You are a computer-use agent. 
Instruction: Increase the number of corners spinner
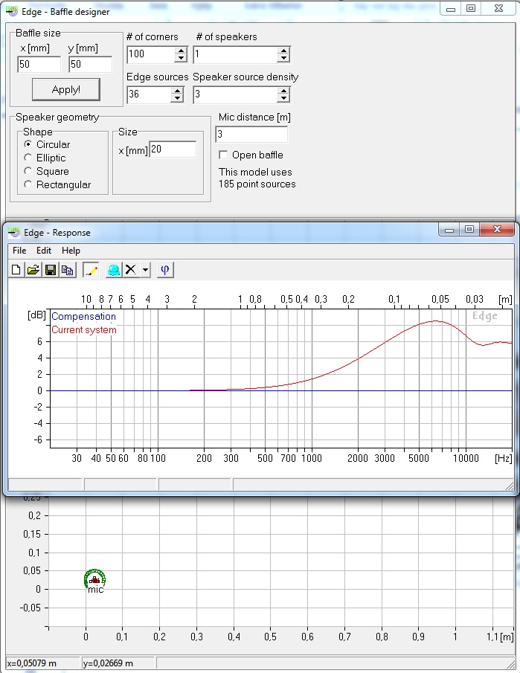(180, 51)
